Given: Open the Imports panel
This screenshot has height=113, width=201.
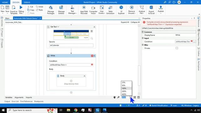Looking at the screenshot, I should 29,97.
